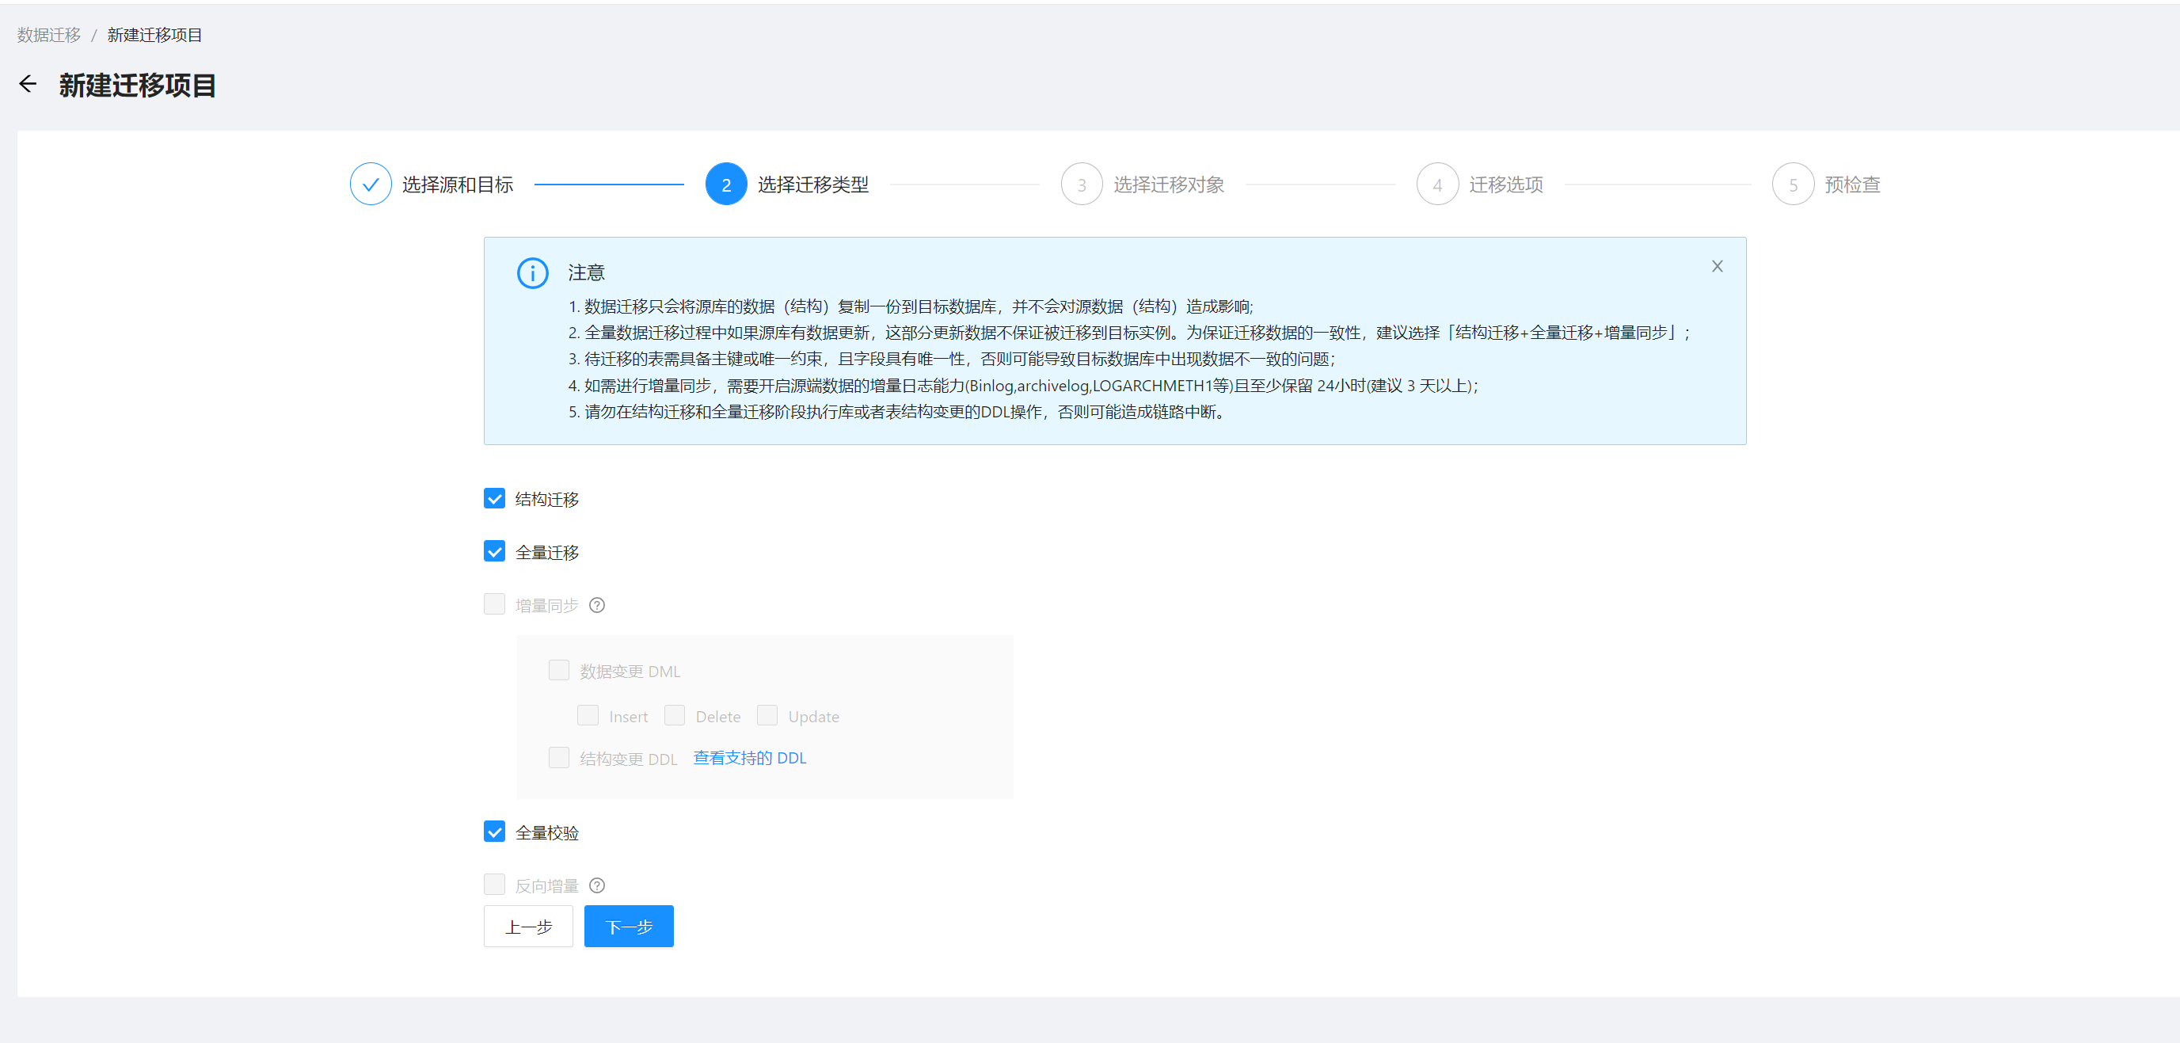
Task: Check the Update checkbox
Action: 767,715
